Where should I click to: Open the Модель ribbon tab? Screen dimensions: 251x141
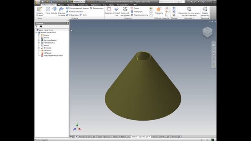61,5
